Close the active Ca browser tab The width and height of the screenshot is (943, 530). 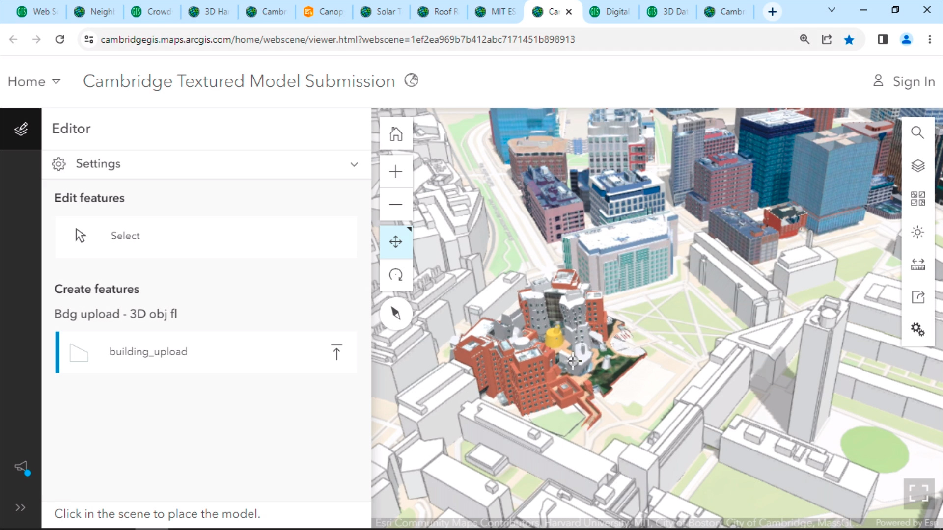[569, 12]
